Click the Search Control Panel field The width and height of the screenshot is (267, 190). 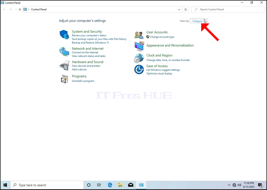[228, 10]
